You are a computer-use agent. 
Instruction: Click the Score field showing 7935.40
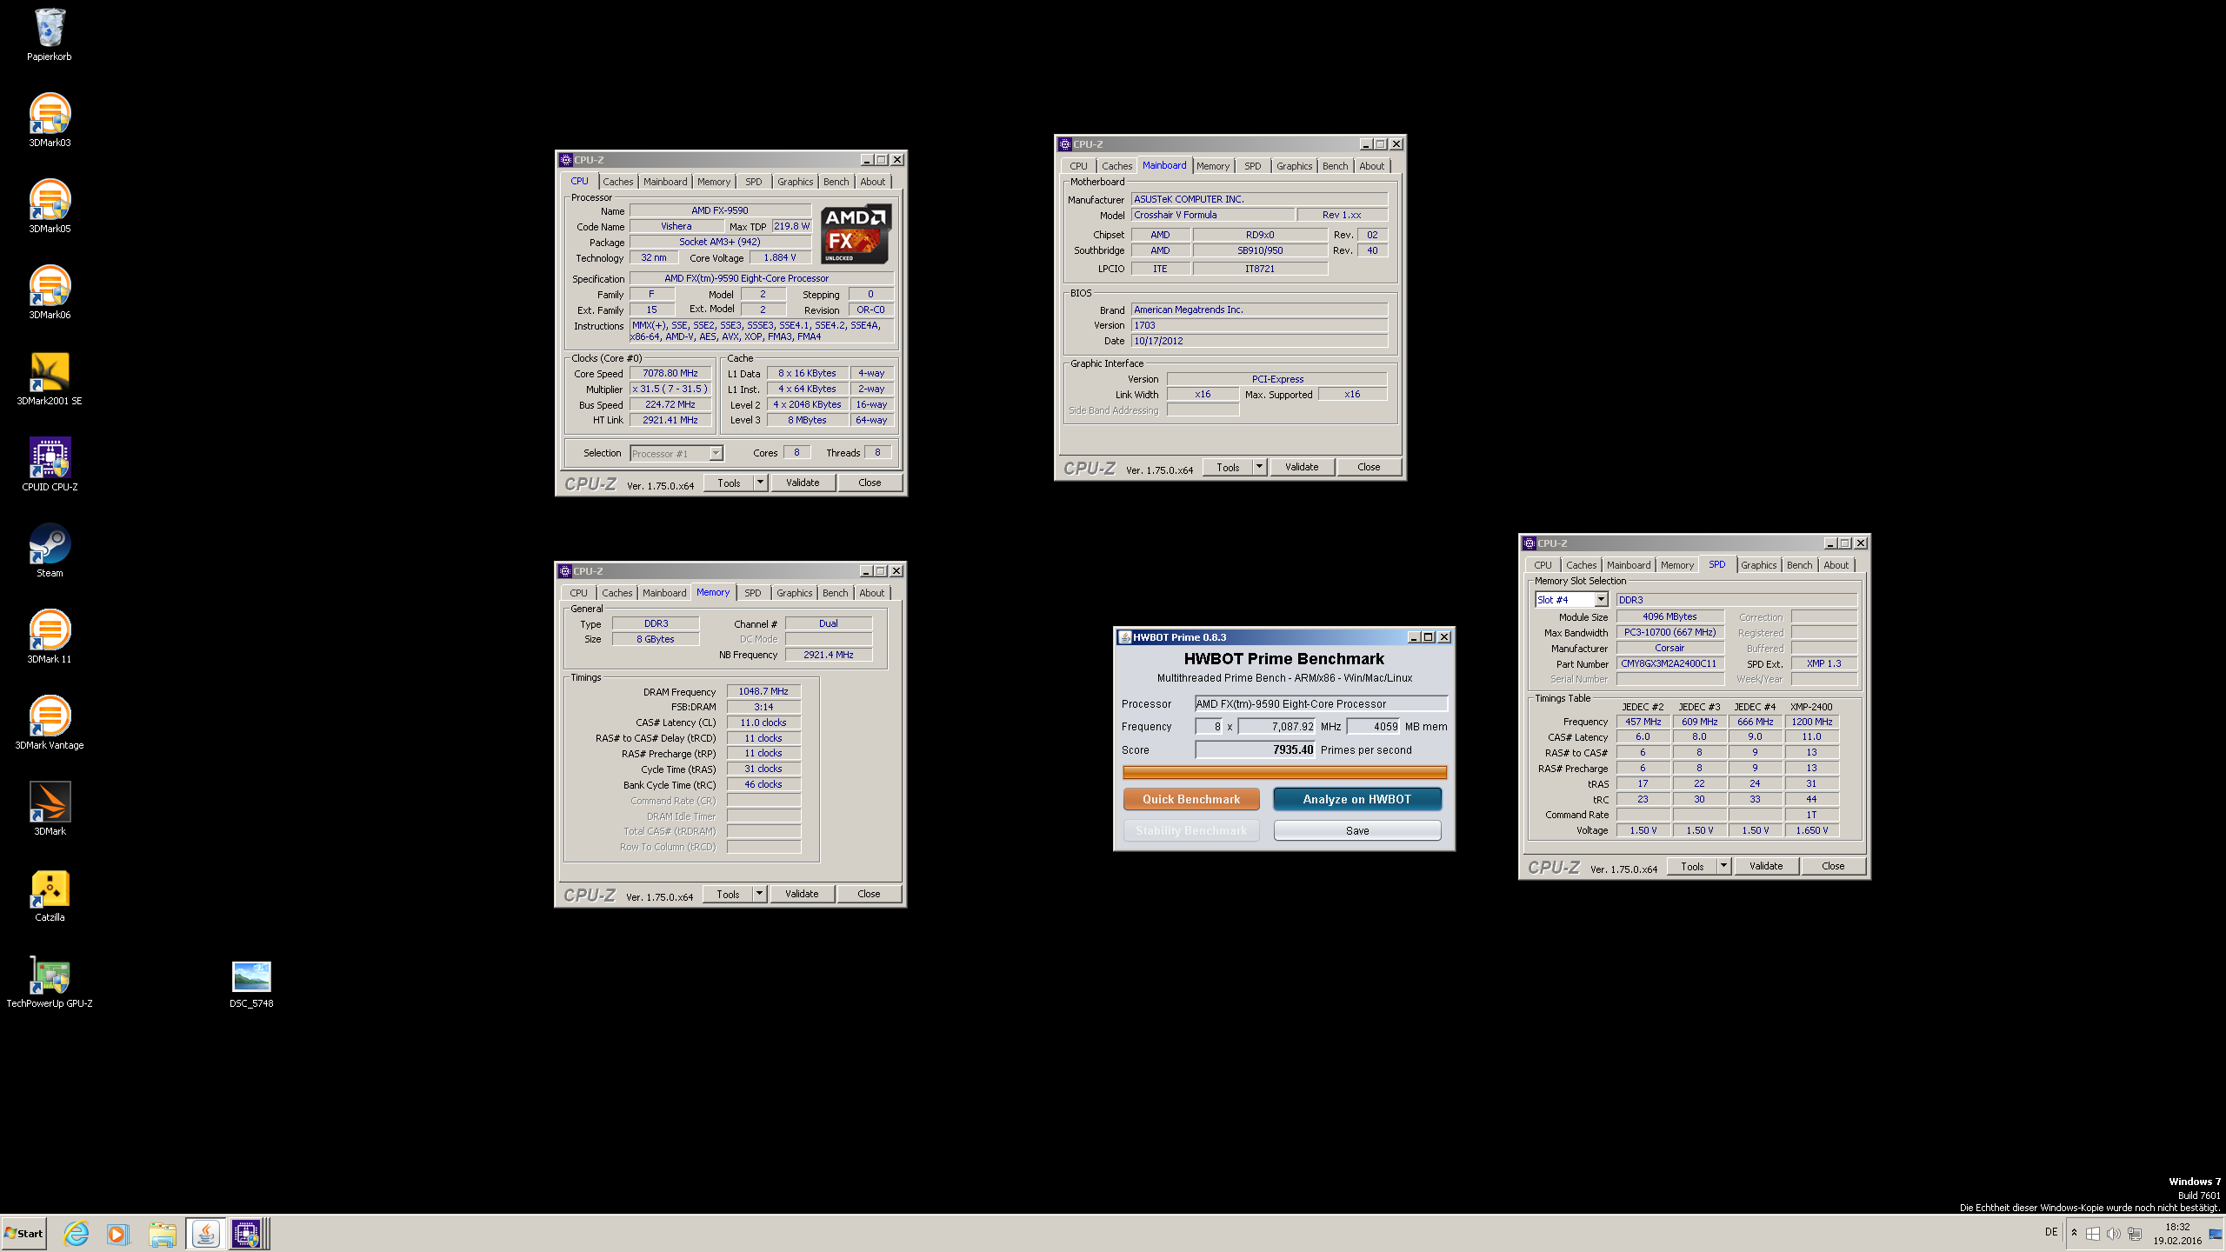1255,749
